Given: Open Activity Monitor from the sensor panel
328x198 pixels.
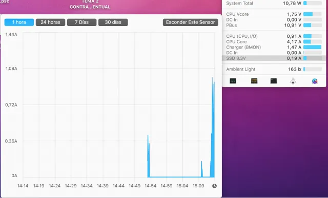Looking at the screenshot, I should (233, 81).
